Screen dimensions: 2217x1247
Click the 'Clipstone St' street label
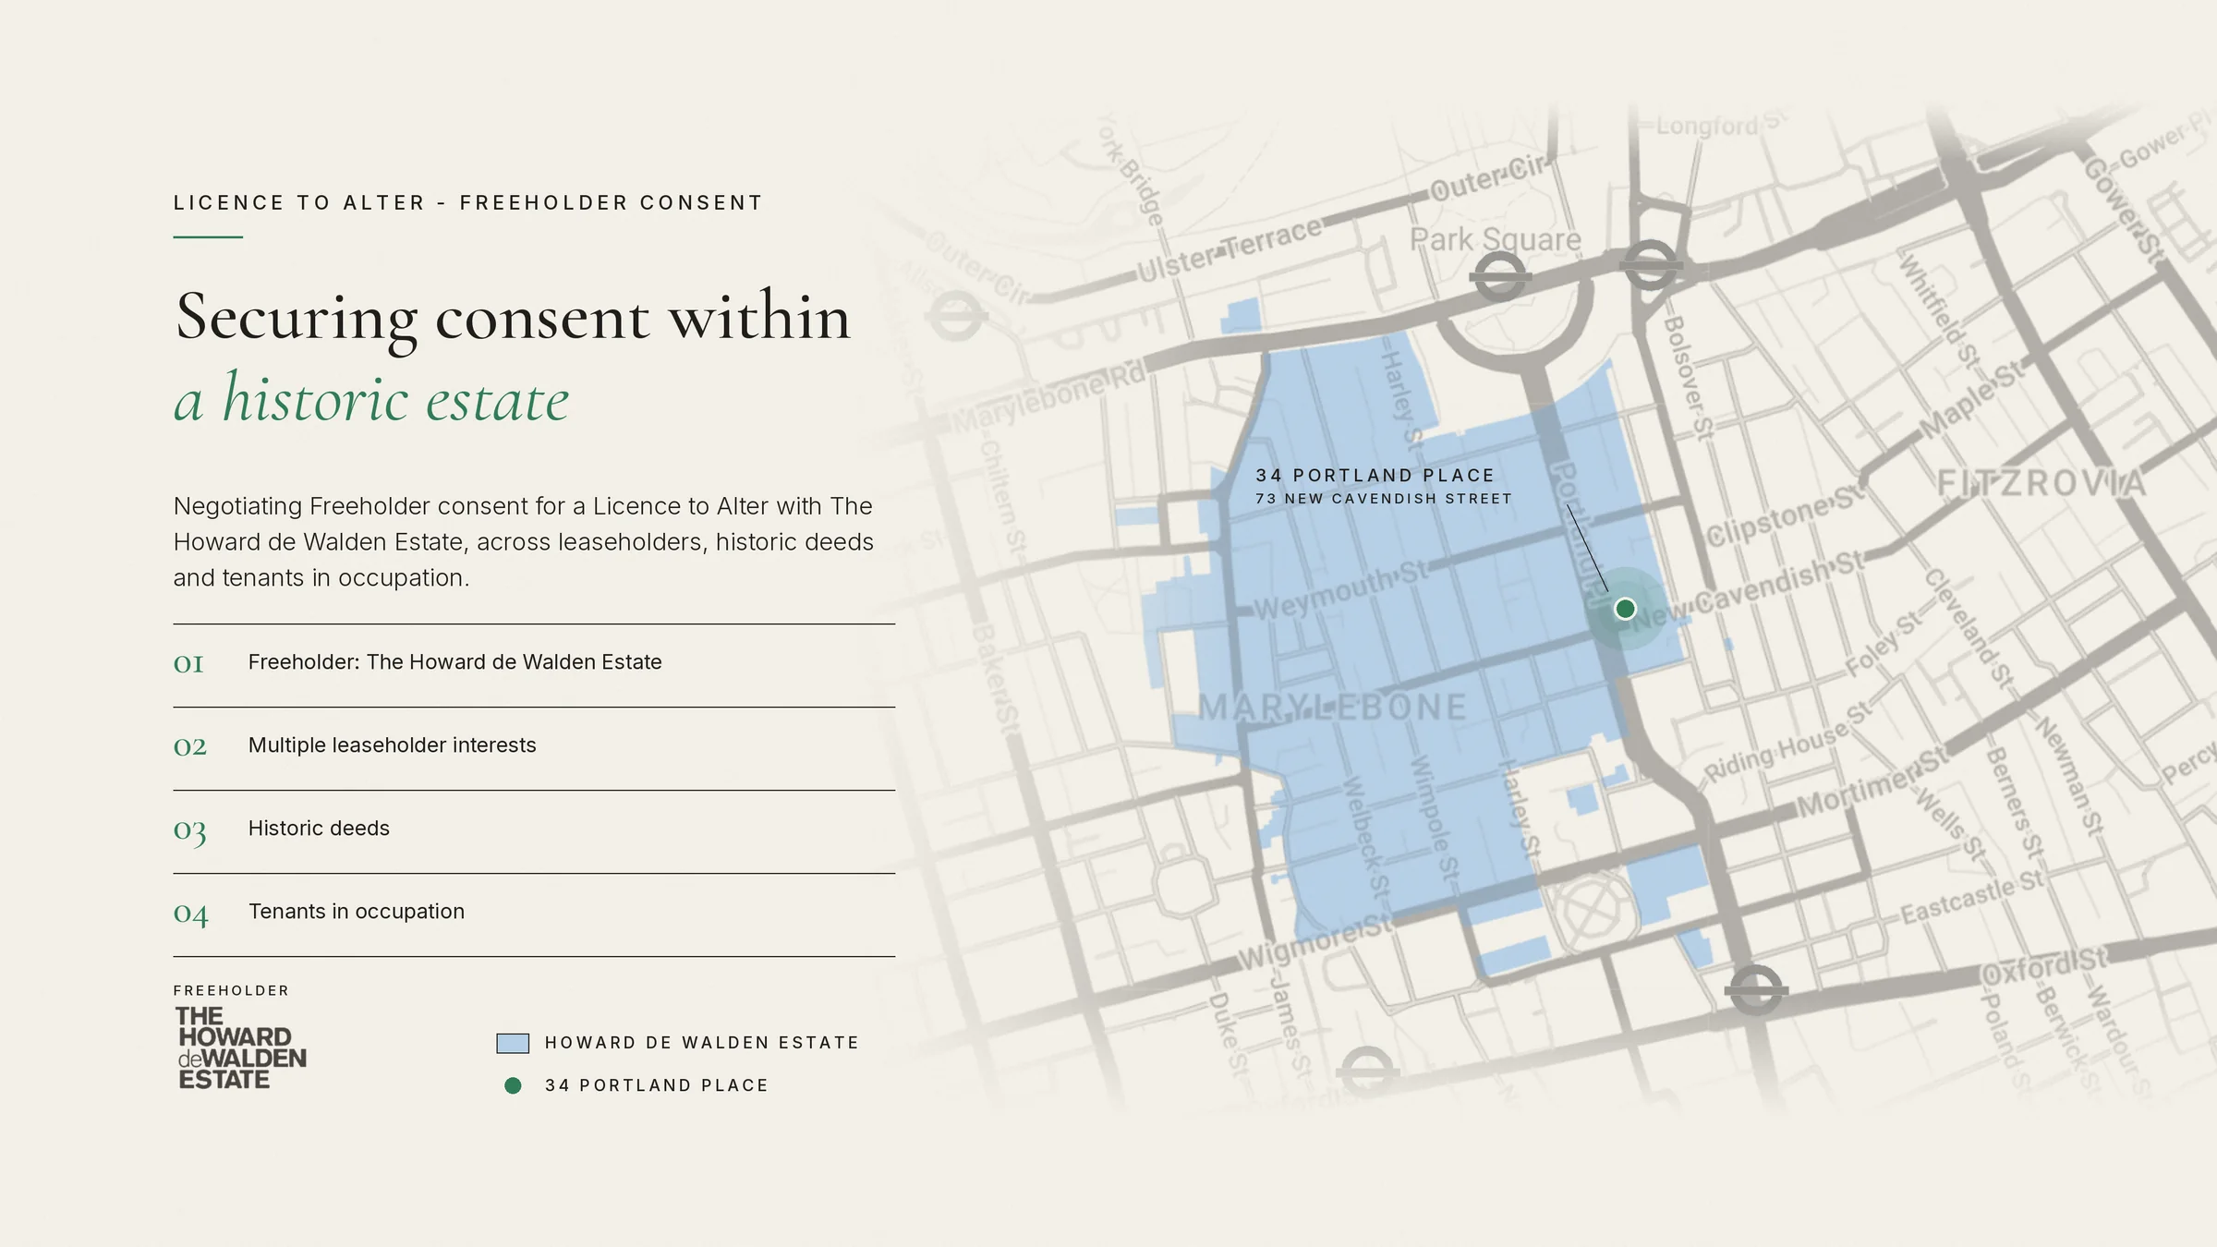(1787, 517)
